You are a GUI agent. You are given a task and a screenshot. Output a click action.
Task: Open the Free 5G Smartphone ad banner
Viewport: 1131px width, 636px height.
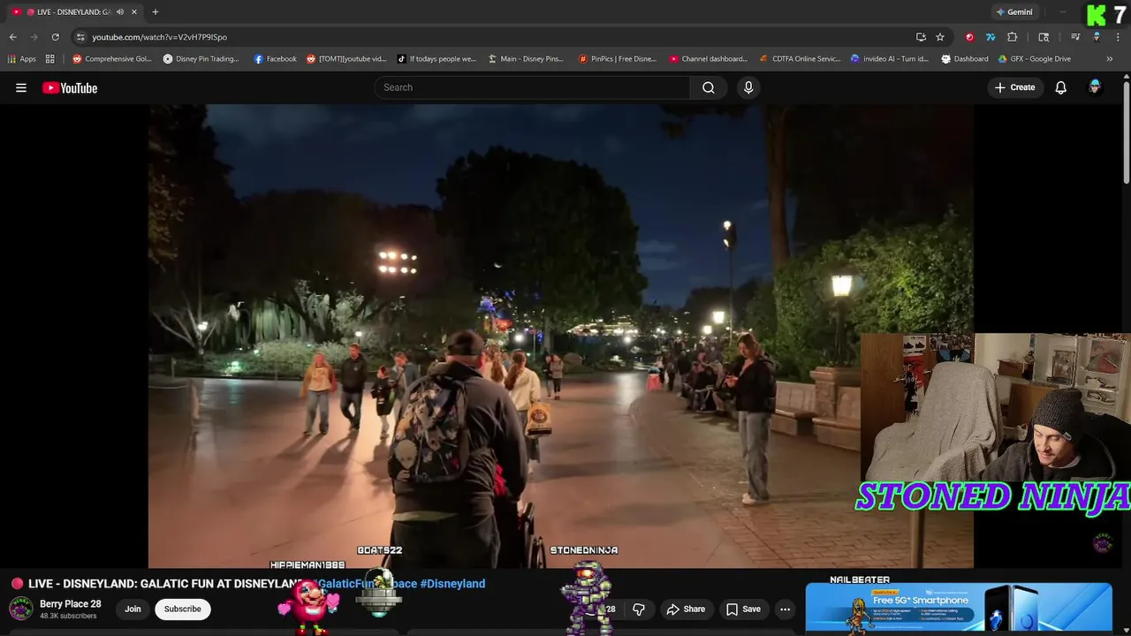pos(959,607)
